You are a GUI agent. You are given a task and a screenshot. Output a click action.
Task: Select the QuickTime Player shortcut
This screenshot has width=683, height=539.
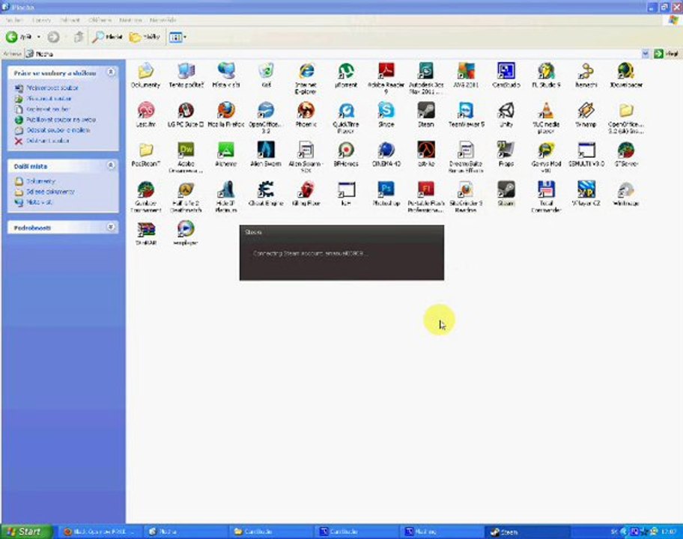(346, 118)
